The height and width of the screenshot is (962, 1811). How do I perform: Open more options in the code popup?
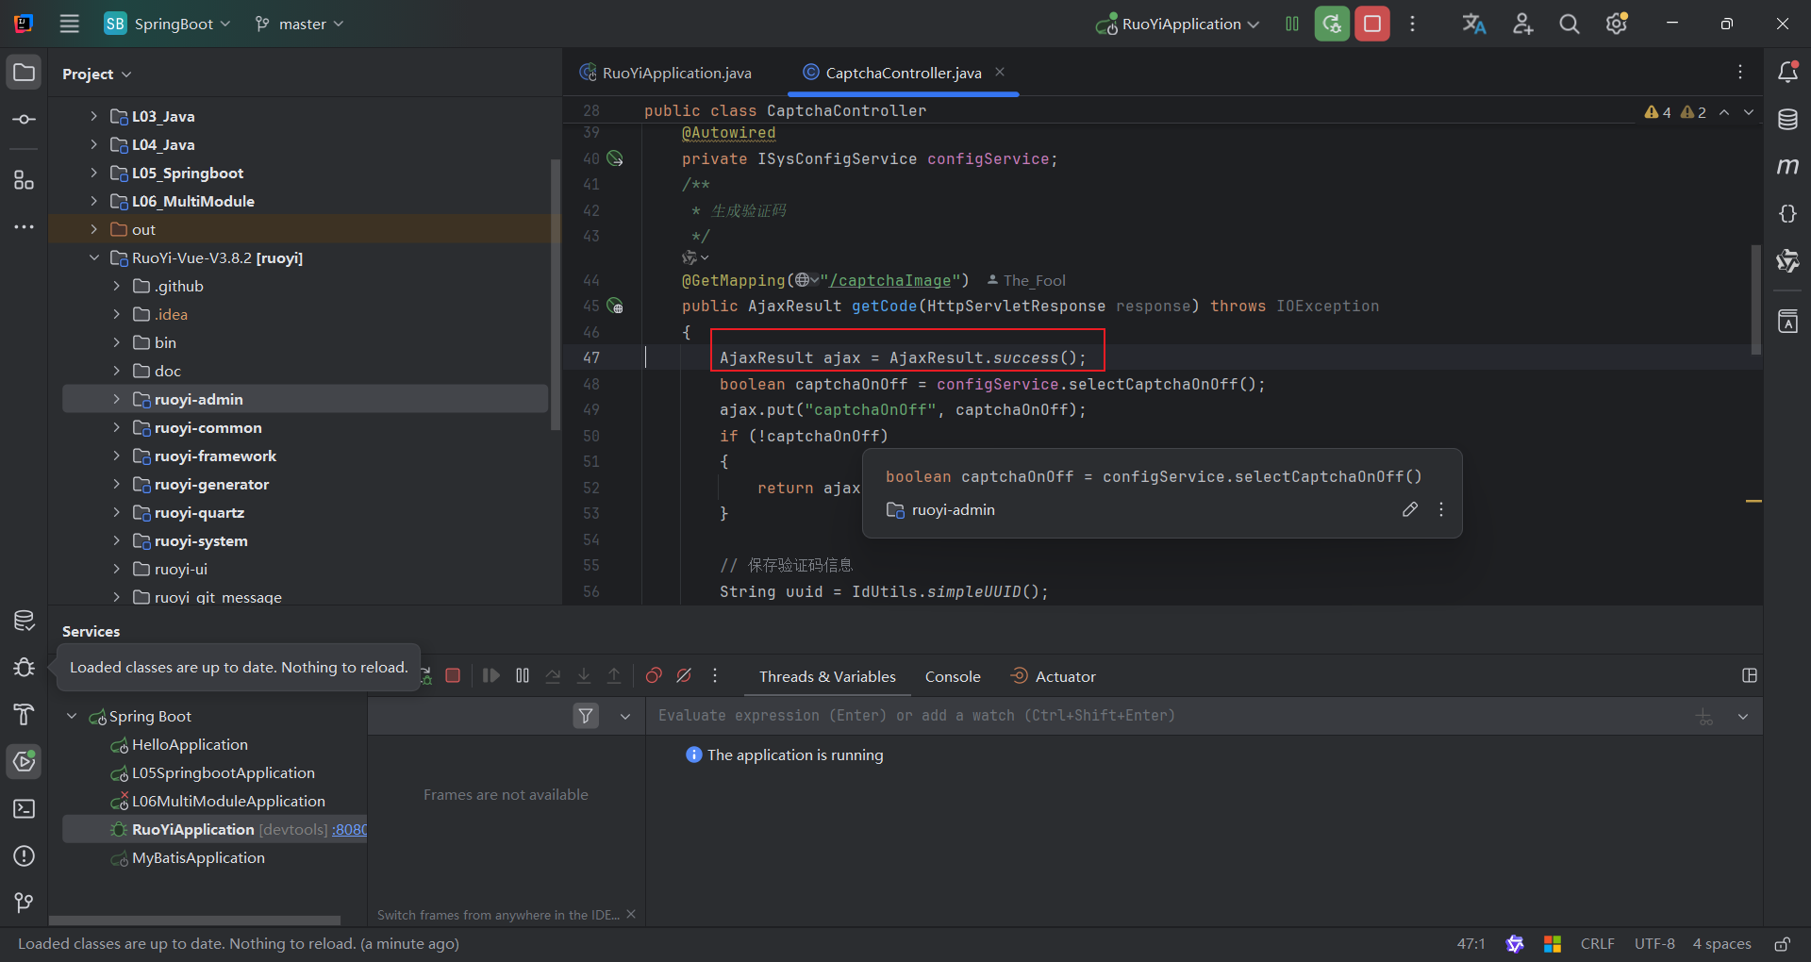click(1441, 509)
